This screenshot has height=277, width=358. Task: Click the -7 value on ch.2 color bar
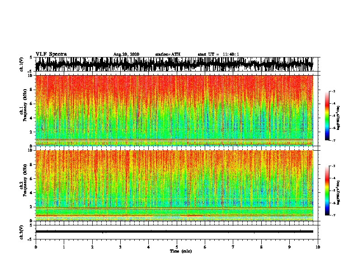[x=334, y=215]
